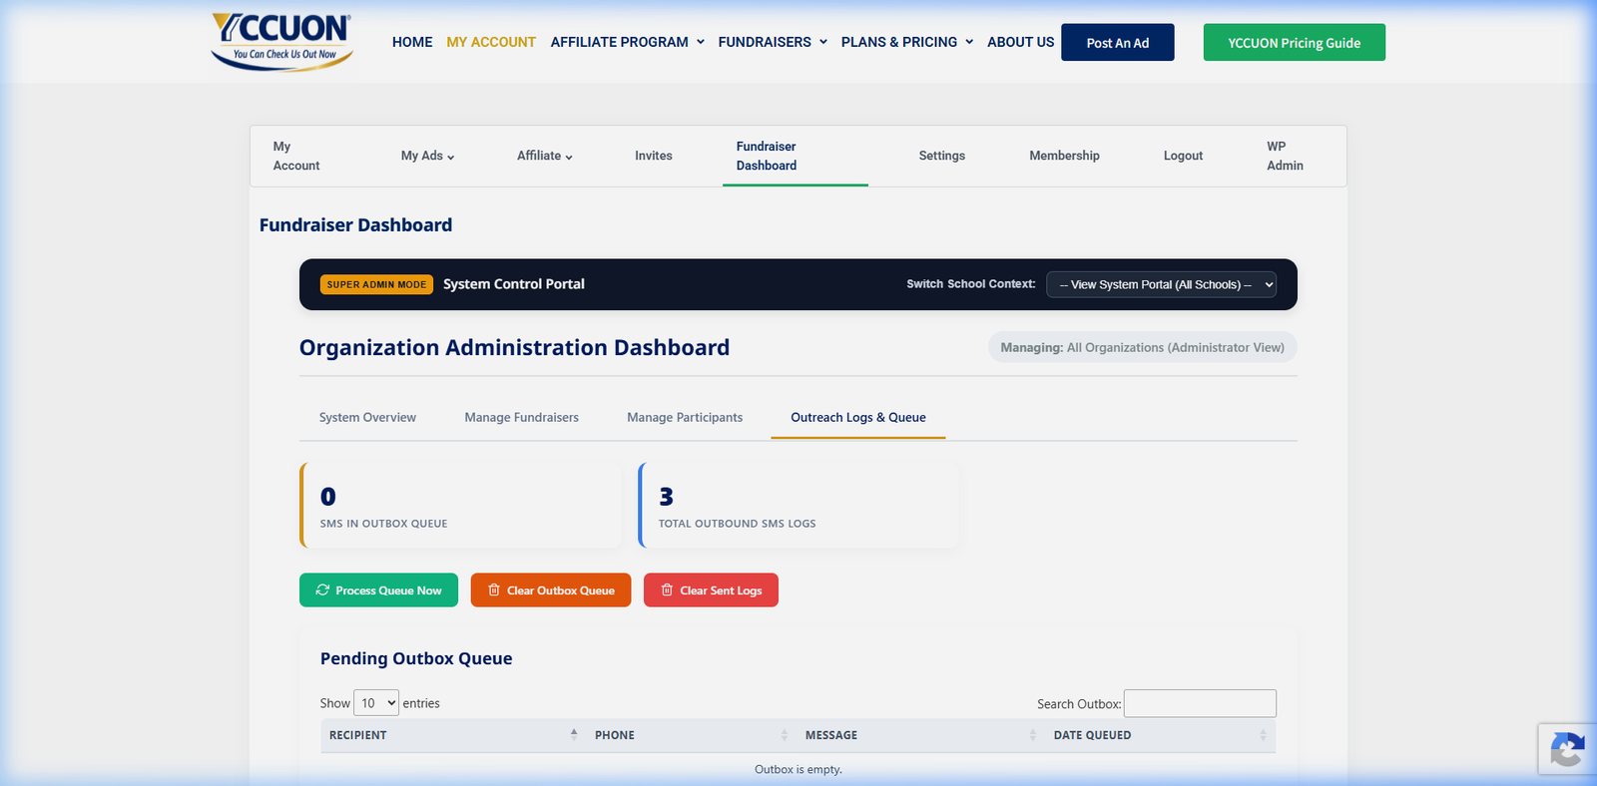The height and width of the screenshot is (786, 1597).
Task: Open MY ACCOUNT in top navigation
Action: (x=491, y=42)
